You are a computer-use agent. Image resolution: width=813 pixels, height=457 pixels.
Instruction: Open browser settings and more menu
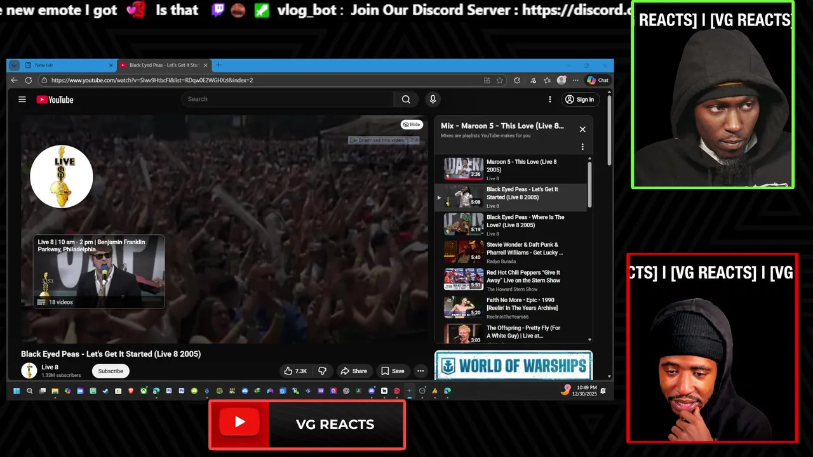pyautogui.click(x=575, y=80)
